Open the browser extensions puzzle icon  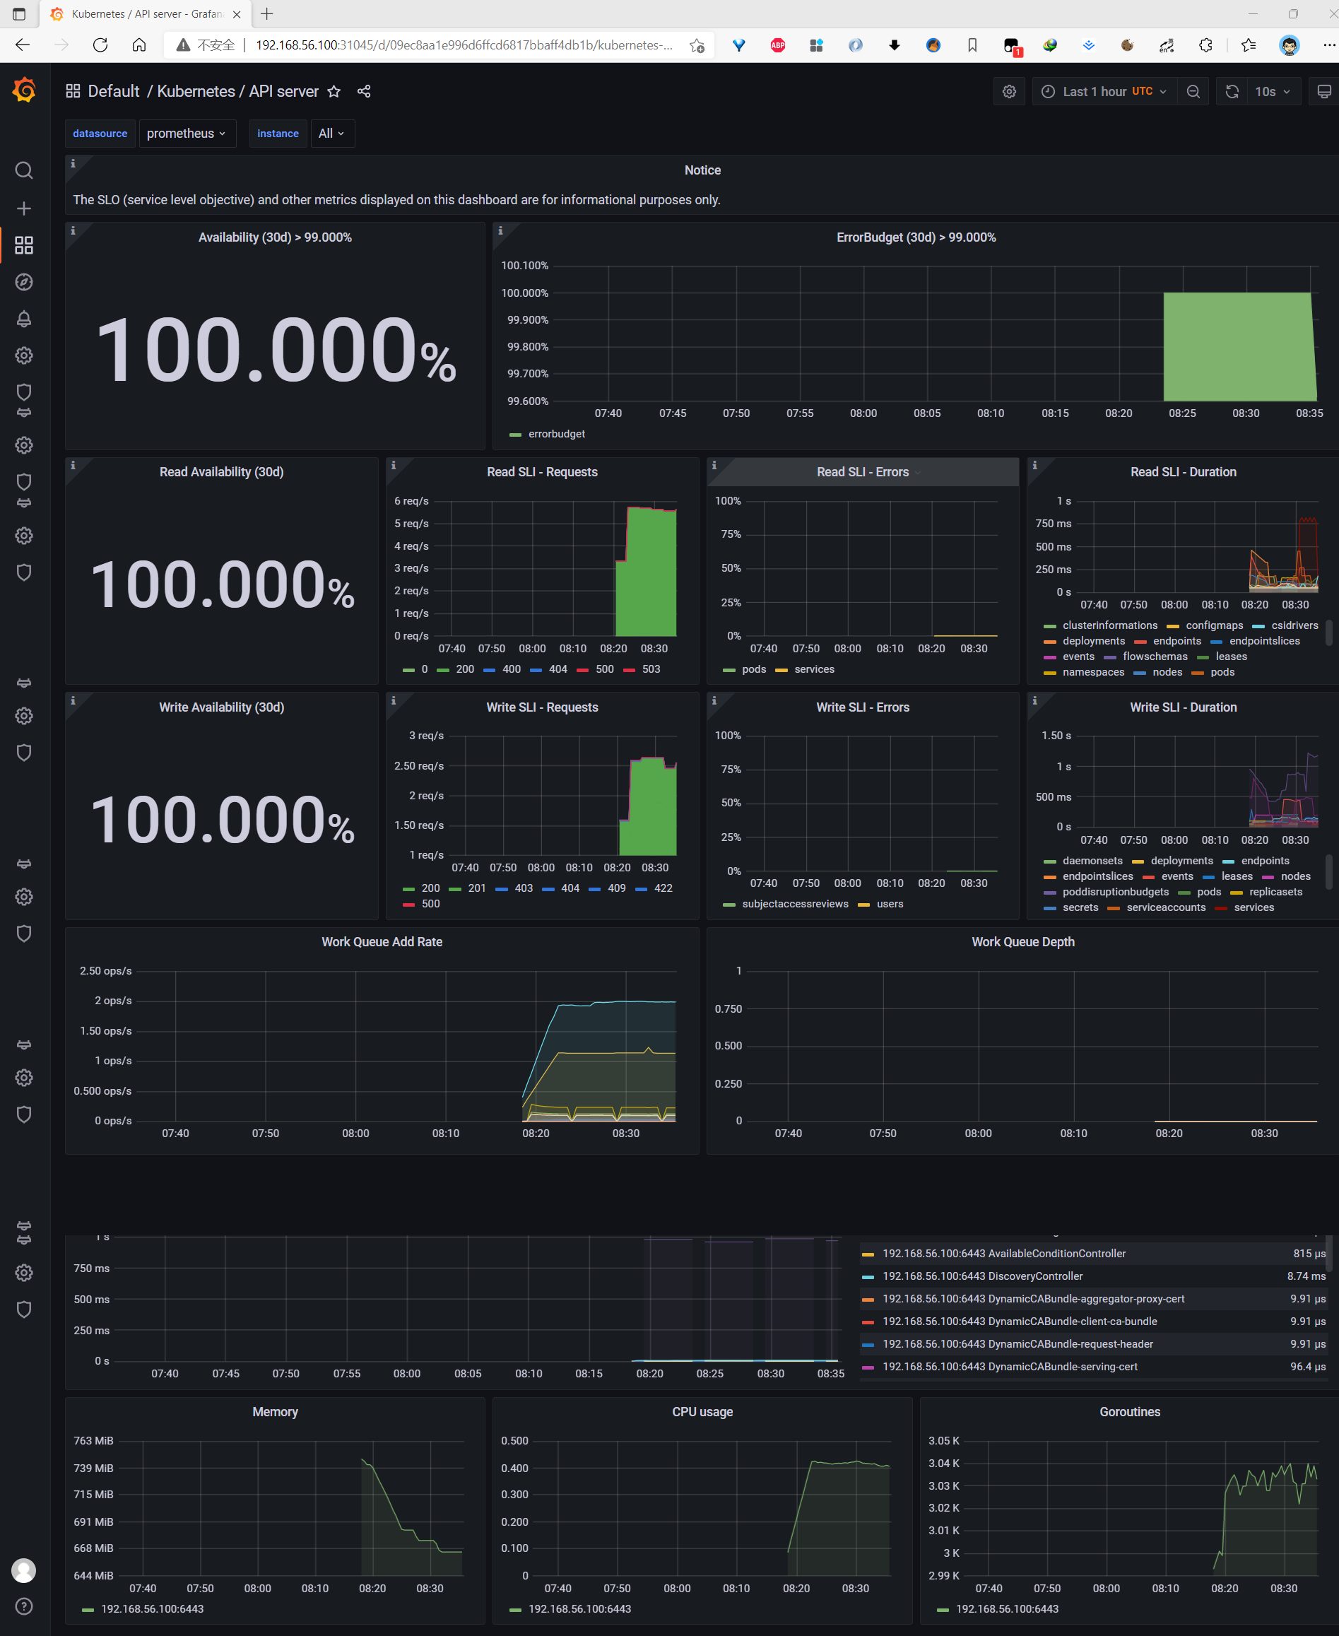(x=1205, y=45)
